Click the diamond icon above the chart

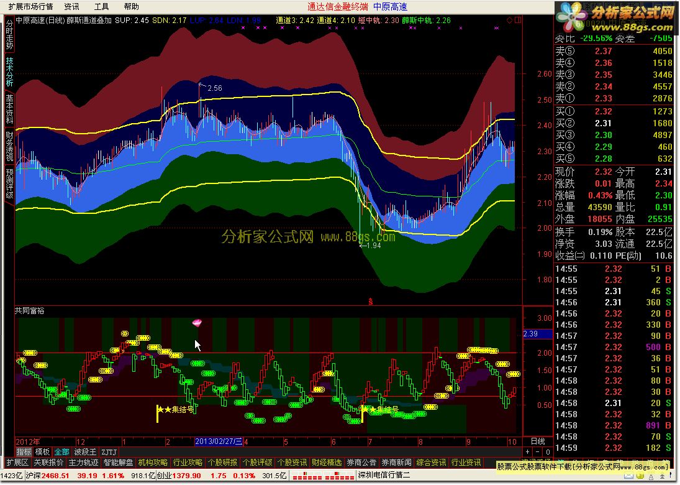pos(510,20)
